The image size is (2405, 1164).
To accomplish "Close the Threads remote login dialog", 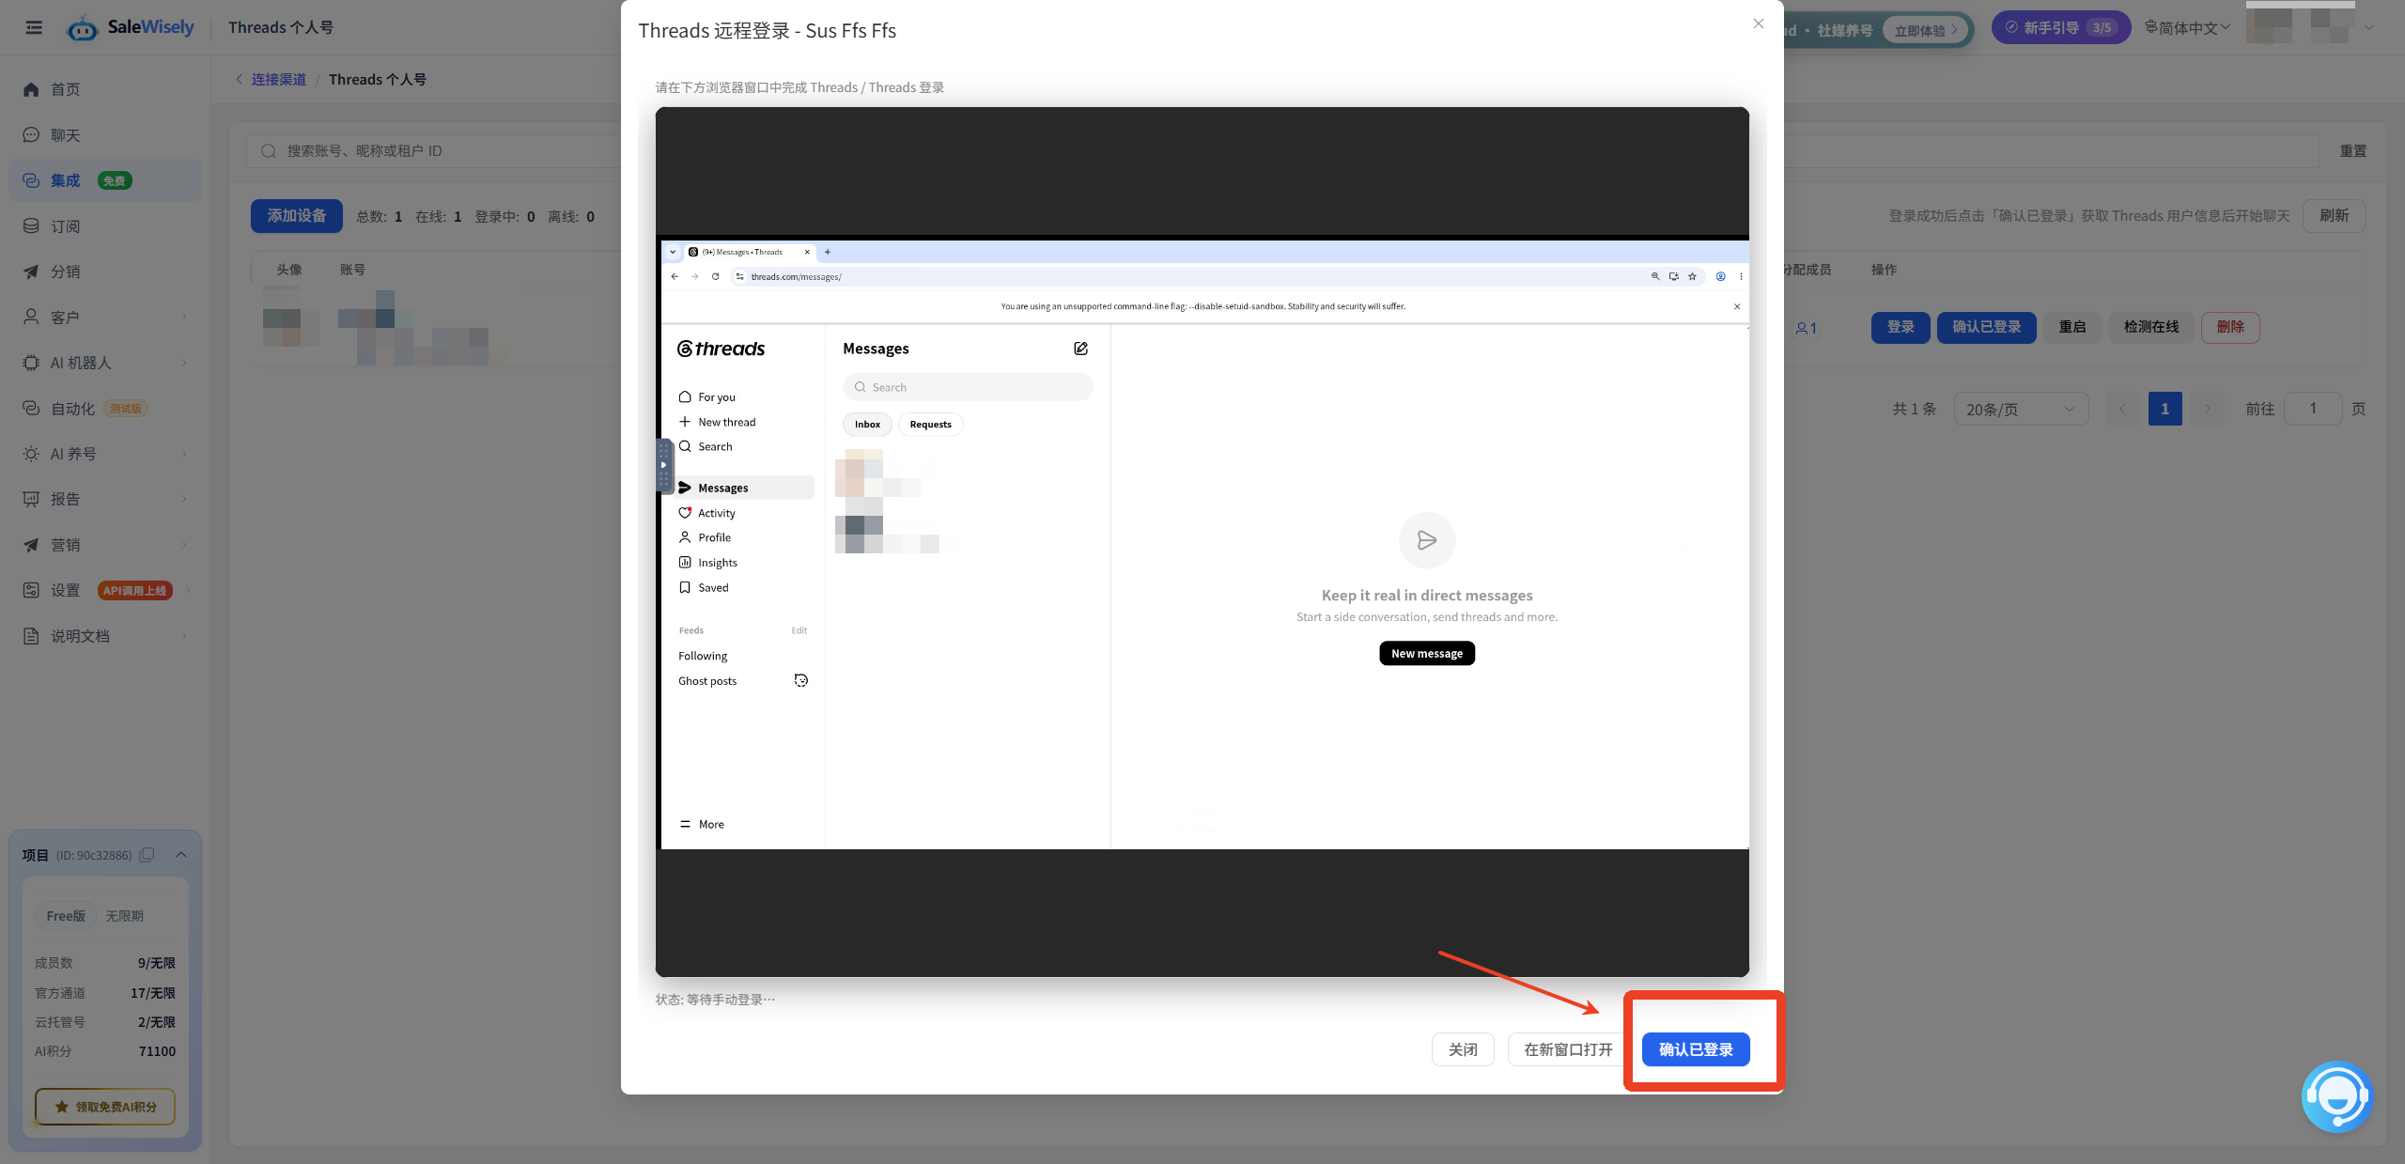I will point(1759,23).
